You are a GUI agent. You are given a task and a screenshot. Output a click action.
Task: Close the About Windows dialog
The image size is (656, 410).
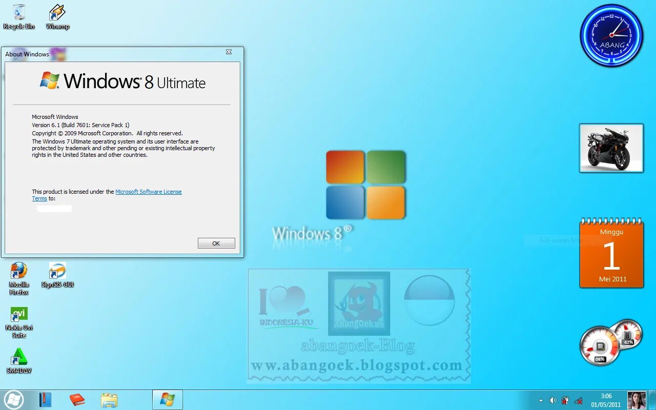coord(229,52)
